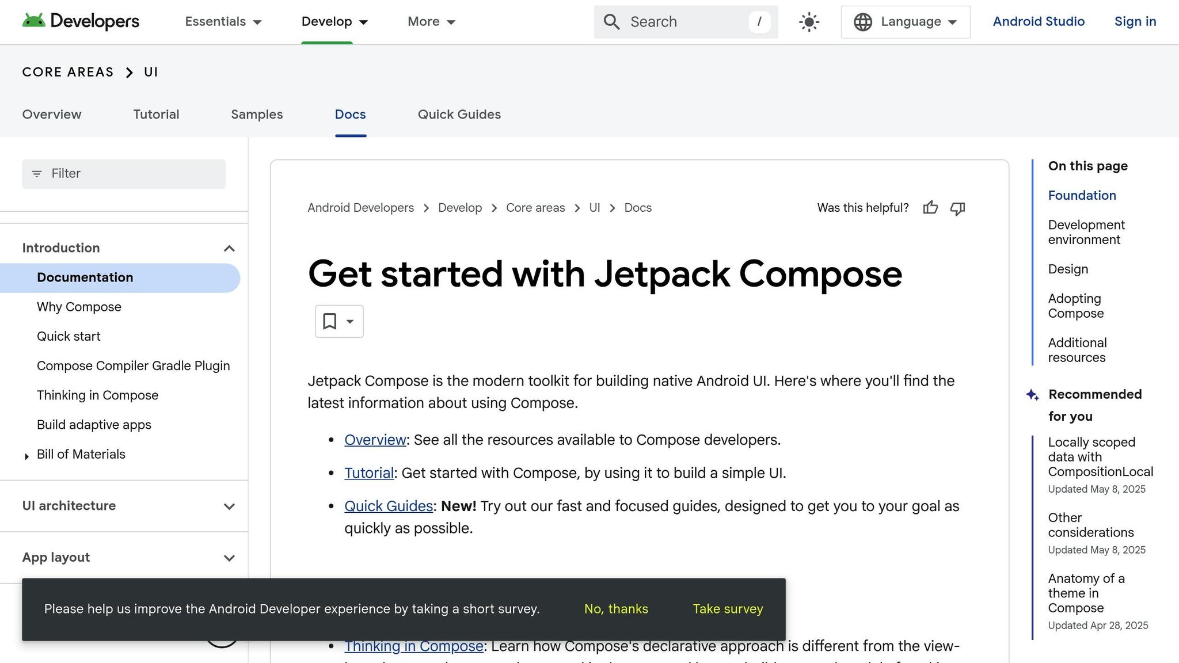Collapse the Introduction section

click(x=229, y=248)
